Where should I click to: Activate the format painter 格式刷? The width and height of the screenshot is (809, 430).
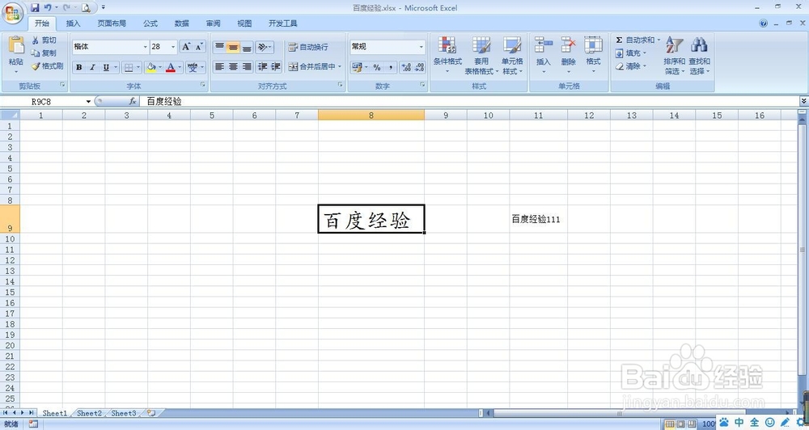tap(48, 66)
